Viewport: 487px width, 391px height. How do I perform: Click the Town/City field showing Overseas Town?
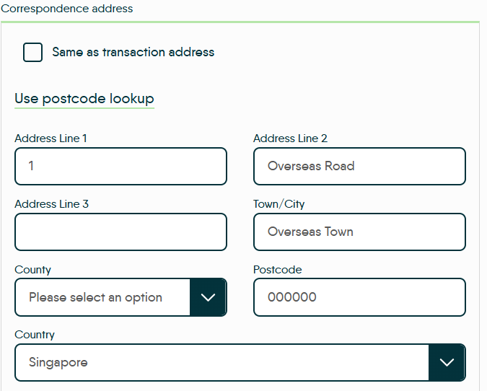pos(359,232)
